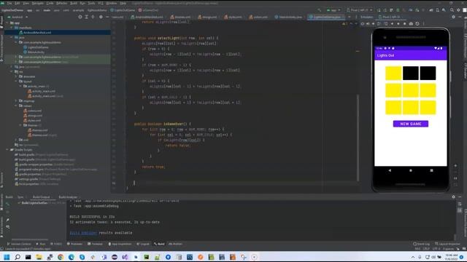Open Build panel gear settings
Image resolution: width=467 pixels, height=262 pixels.
point(453,196)
